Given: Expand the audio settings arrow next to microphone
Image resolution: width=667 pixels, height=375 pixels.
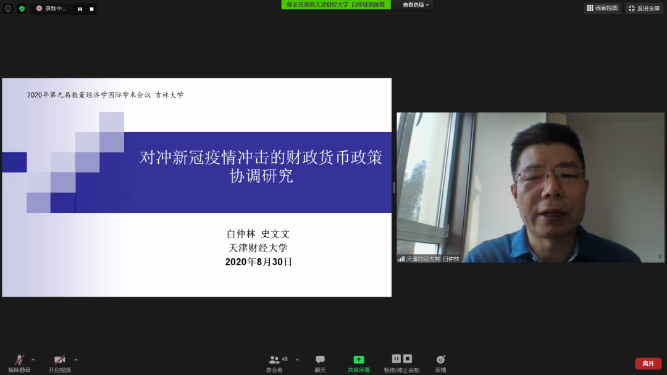Looking at the screenshot, I should pyautogui.click(x=33, y=360).
